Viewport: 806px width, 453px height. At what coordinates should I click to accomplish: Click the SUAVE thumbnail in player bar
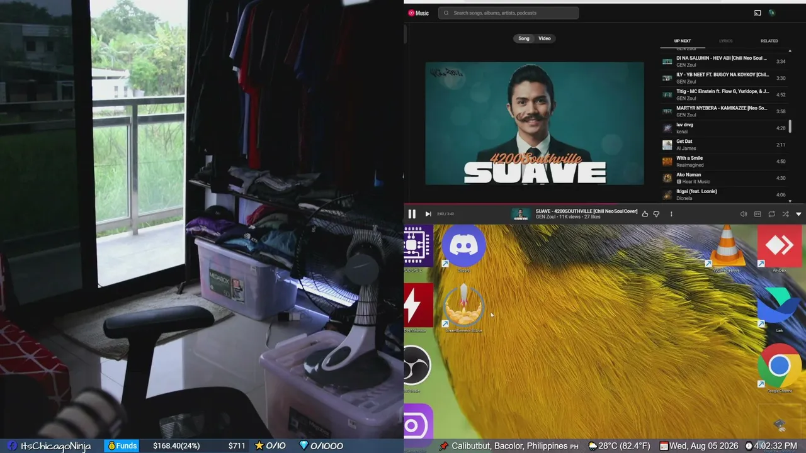coord(521,214)
